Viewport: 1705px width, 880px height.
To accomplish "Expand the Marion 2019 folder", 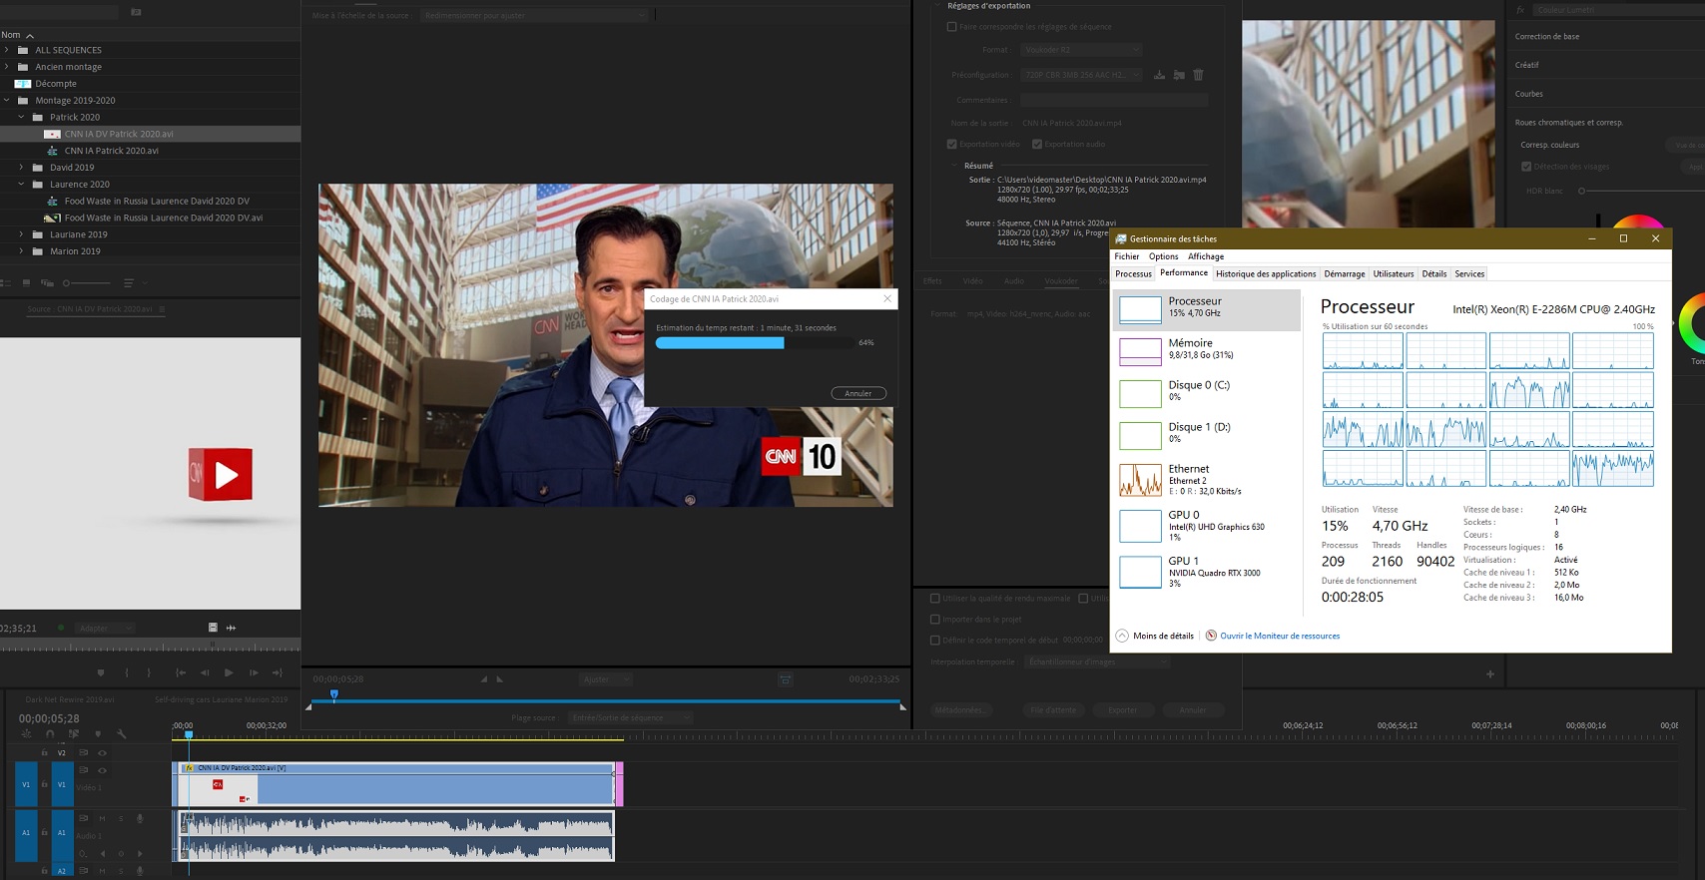I will coord(21,251).
